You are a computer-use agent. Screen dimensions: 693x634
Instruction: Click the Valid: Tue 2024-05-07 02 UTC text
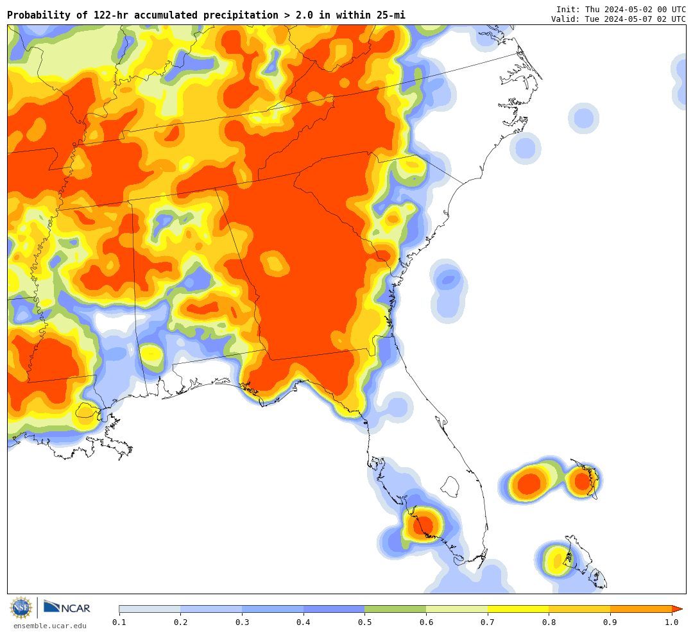point(619,19)
